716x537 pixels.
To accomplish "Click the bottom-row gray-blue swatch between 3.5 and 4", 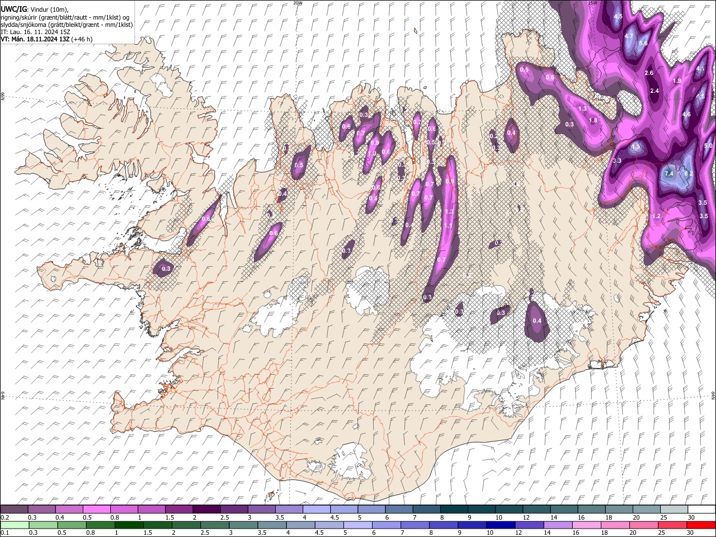I will pos(272,525).
